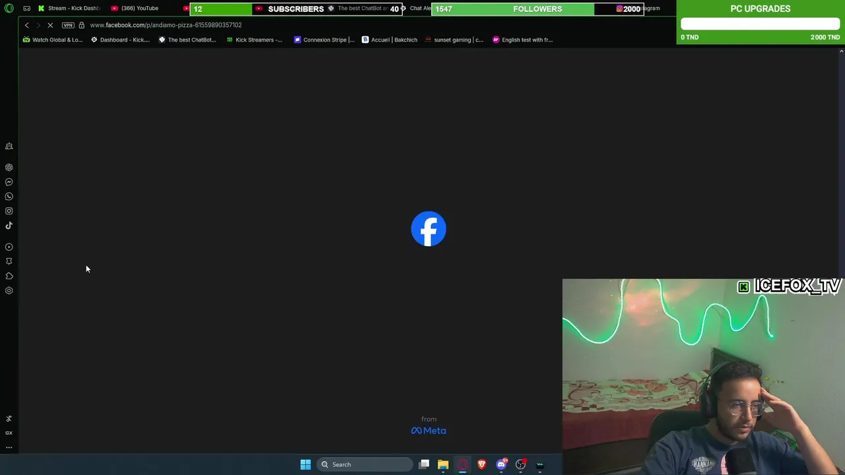Click the site padlock security icon
This screenshot has height=475, width=845.
click(81, 25)
